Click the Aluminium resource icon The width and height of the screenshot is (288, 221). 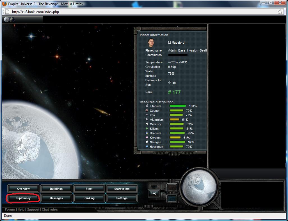click(x=147, y=119)
